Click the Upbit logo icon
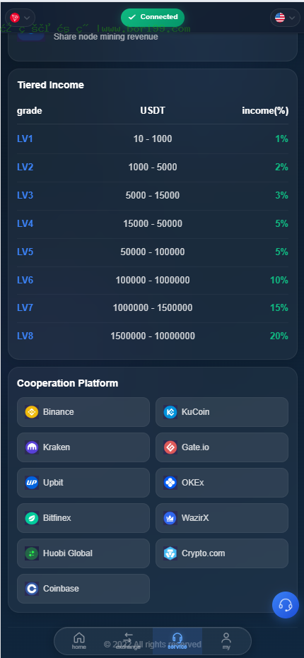 click(32, 483)
